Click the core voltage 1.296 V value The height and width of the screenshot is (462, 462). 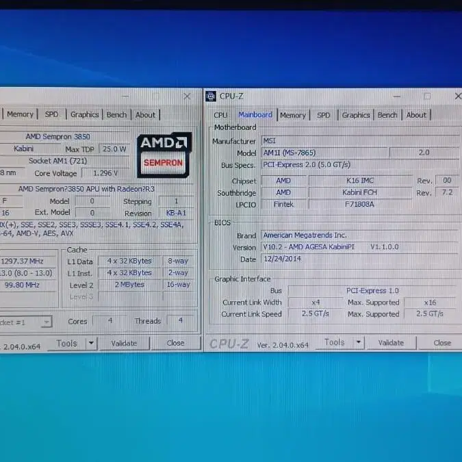click(105, 173)
